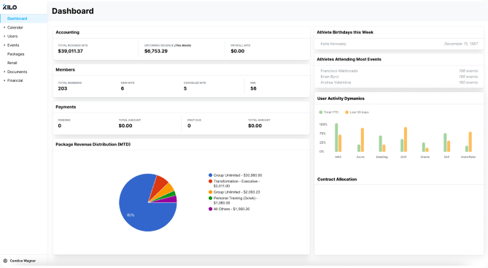Click the green AWS bar in chart
Viewport: 488px width, 268px height.
(336, 137)
